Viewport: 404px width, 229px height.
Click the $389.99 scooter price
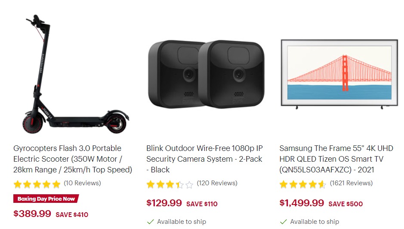click(x=32, y=214)
